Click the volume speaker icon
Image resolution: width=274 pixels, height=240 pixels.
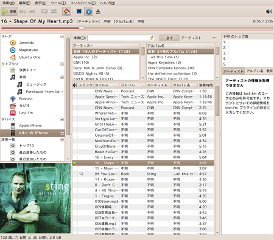click(269, 12)
